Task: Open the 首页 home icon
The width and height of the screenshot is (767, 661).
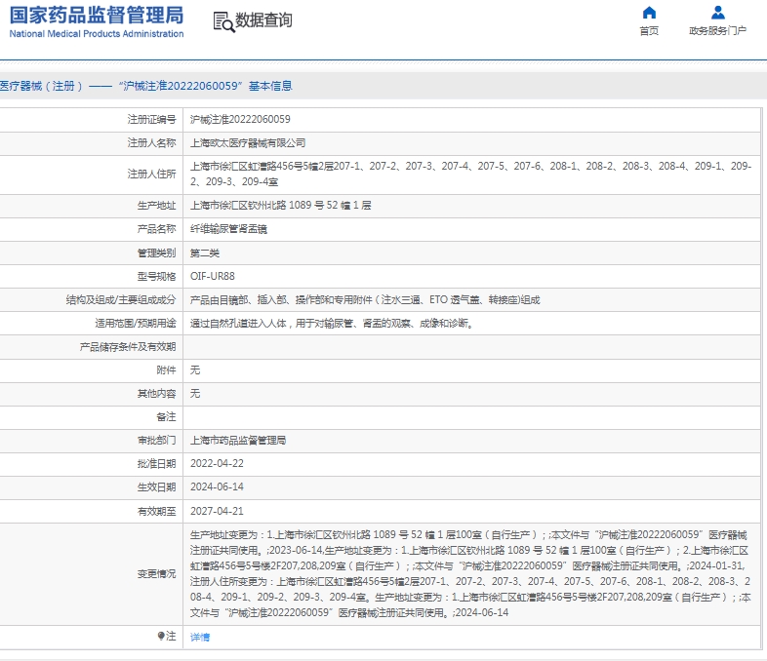Action: point(649,13)
